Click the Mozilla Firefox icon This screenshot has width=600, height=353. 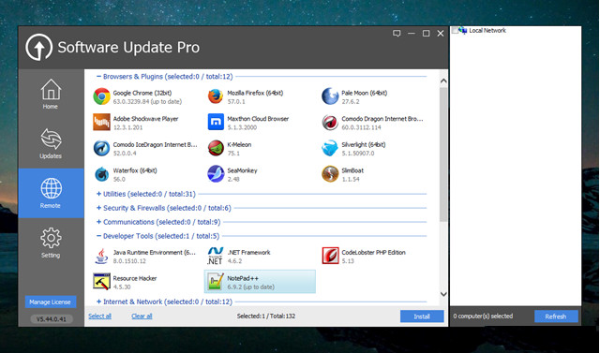216,96
